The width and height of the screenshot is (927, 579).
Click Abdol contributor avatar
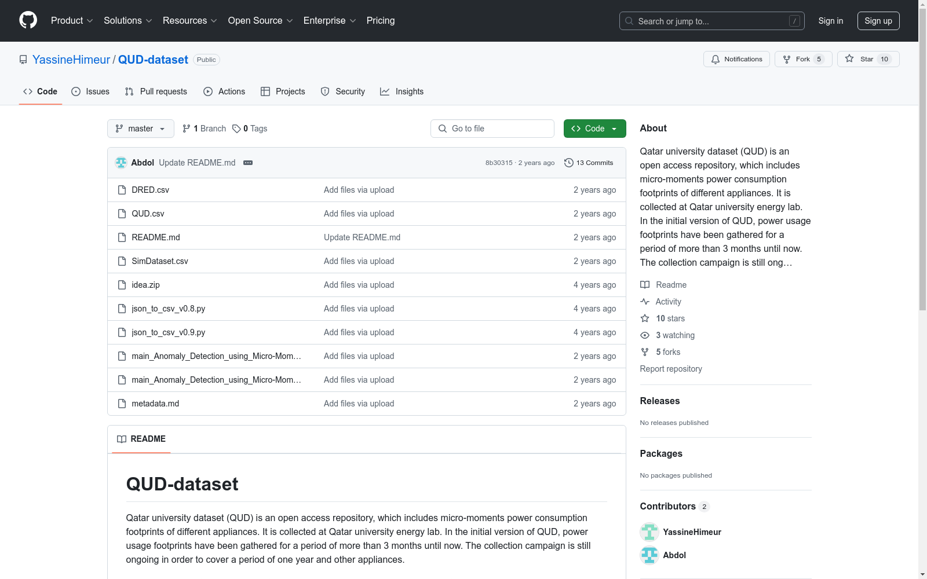(x=649, y=555)
